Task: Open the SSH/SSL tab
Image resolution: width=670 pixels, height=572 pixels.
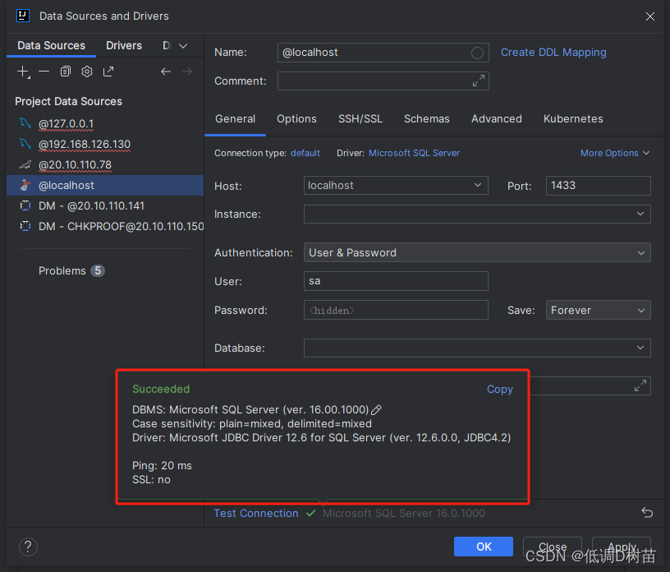Action: [360, 119]
